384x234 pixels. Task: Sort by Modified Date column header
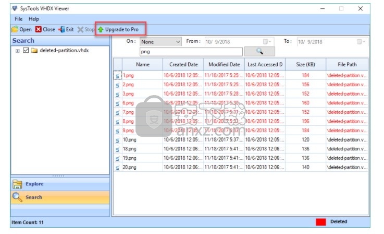pos(224,65)
